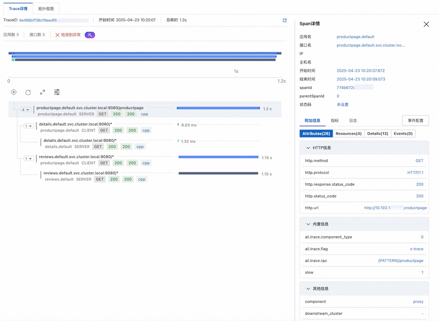Click the http.protocol HTTP/1.1 value

click(415, 173)
